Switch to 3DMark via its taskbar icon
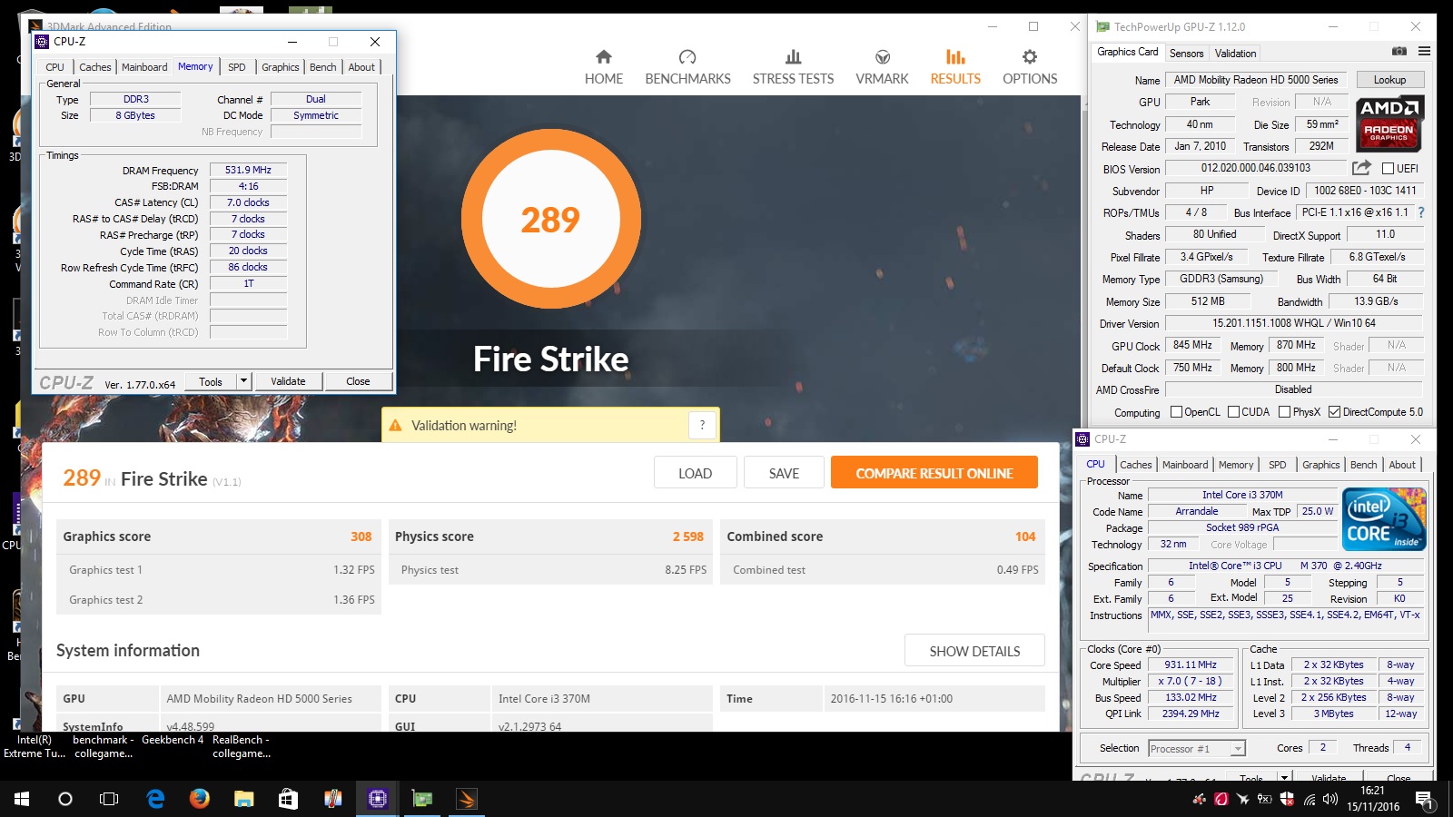The height and width of the screenshot is (817, 1453). click(466, 799)
